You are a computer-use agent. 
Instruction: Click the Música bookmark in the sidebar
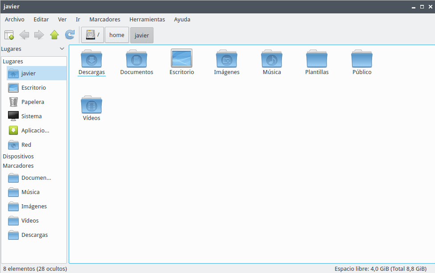[x=37, y=192]
